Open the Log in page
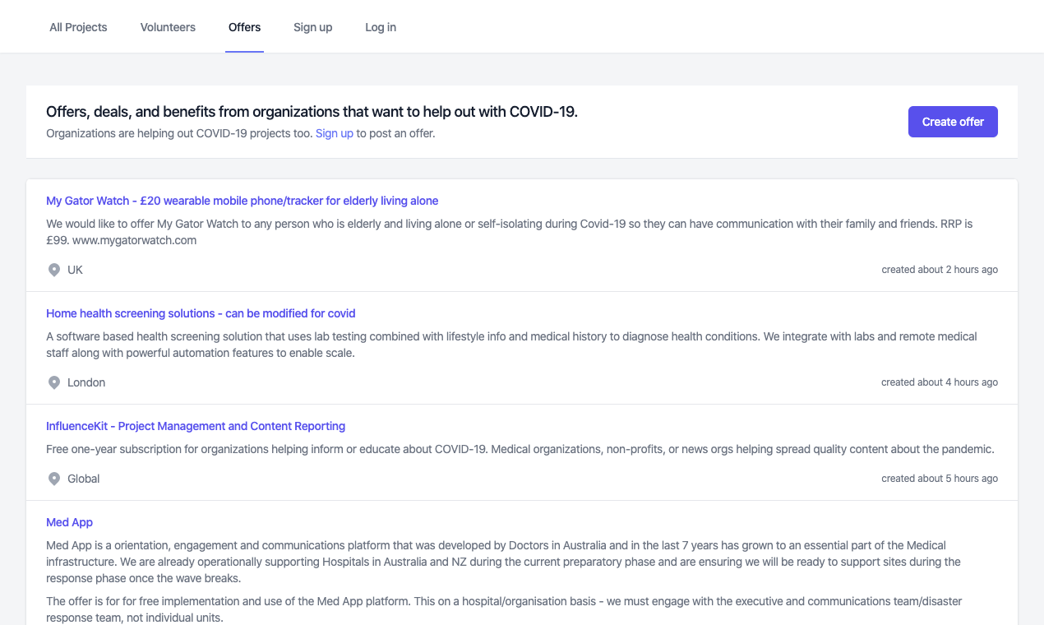 point(381,27)
